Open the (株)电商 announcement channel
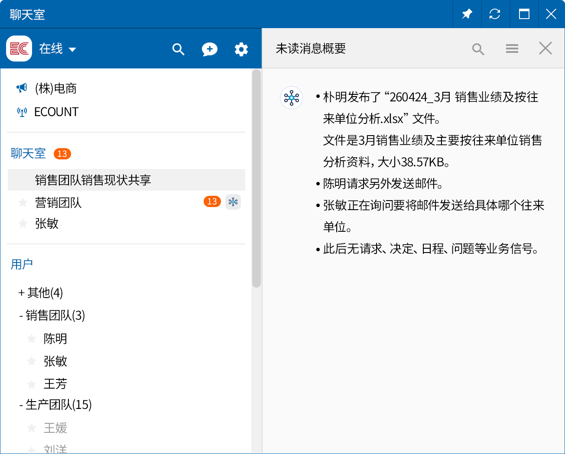565x454 pixels. pos(56,88)
